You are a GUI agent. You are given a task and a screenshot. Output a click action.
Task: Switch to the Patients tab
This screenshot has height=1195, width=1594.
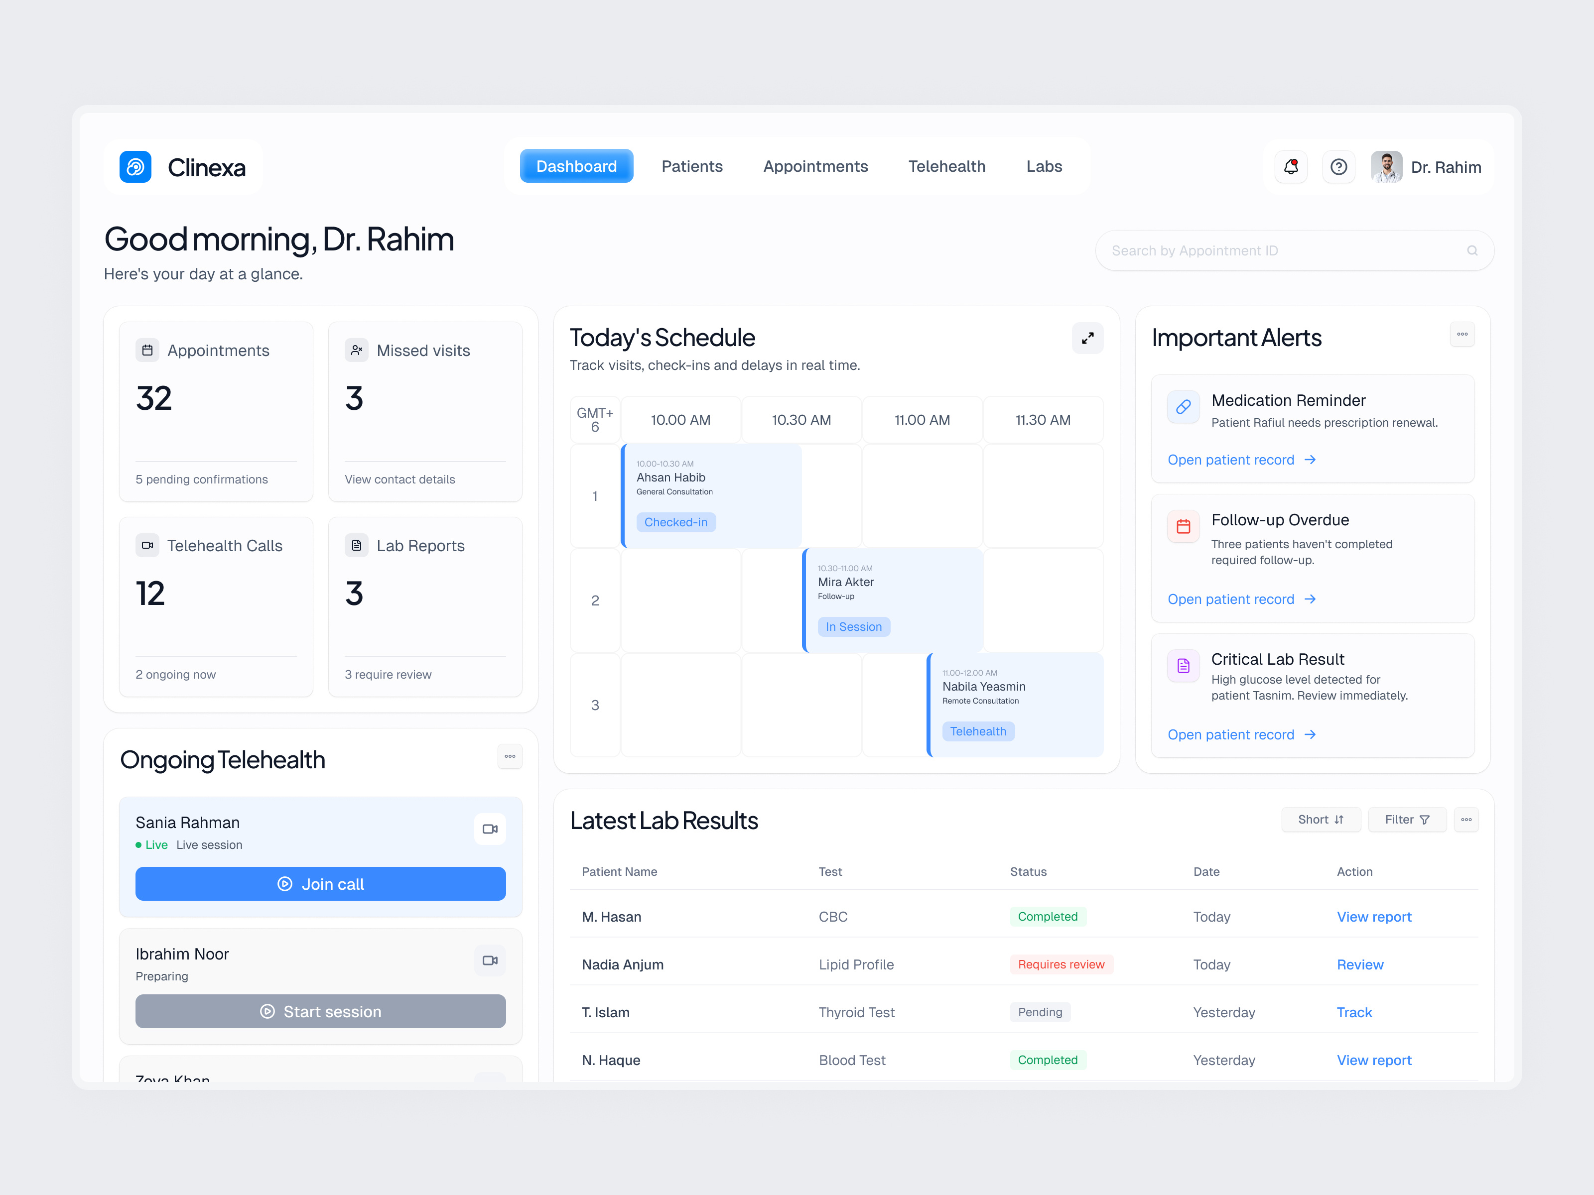point(692,166)
